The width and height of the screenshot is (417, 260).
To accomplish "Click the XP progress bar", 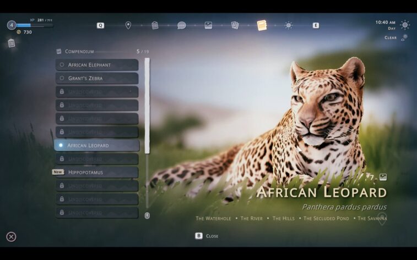I will point(35,25).
